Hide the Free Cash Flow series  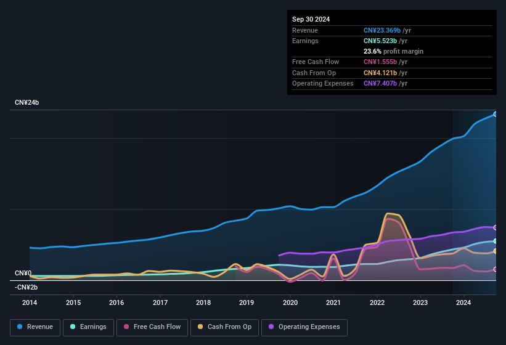[x=152, y=327]
